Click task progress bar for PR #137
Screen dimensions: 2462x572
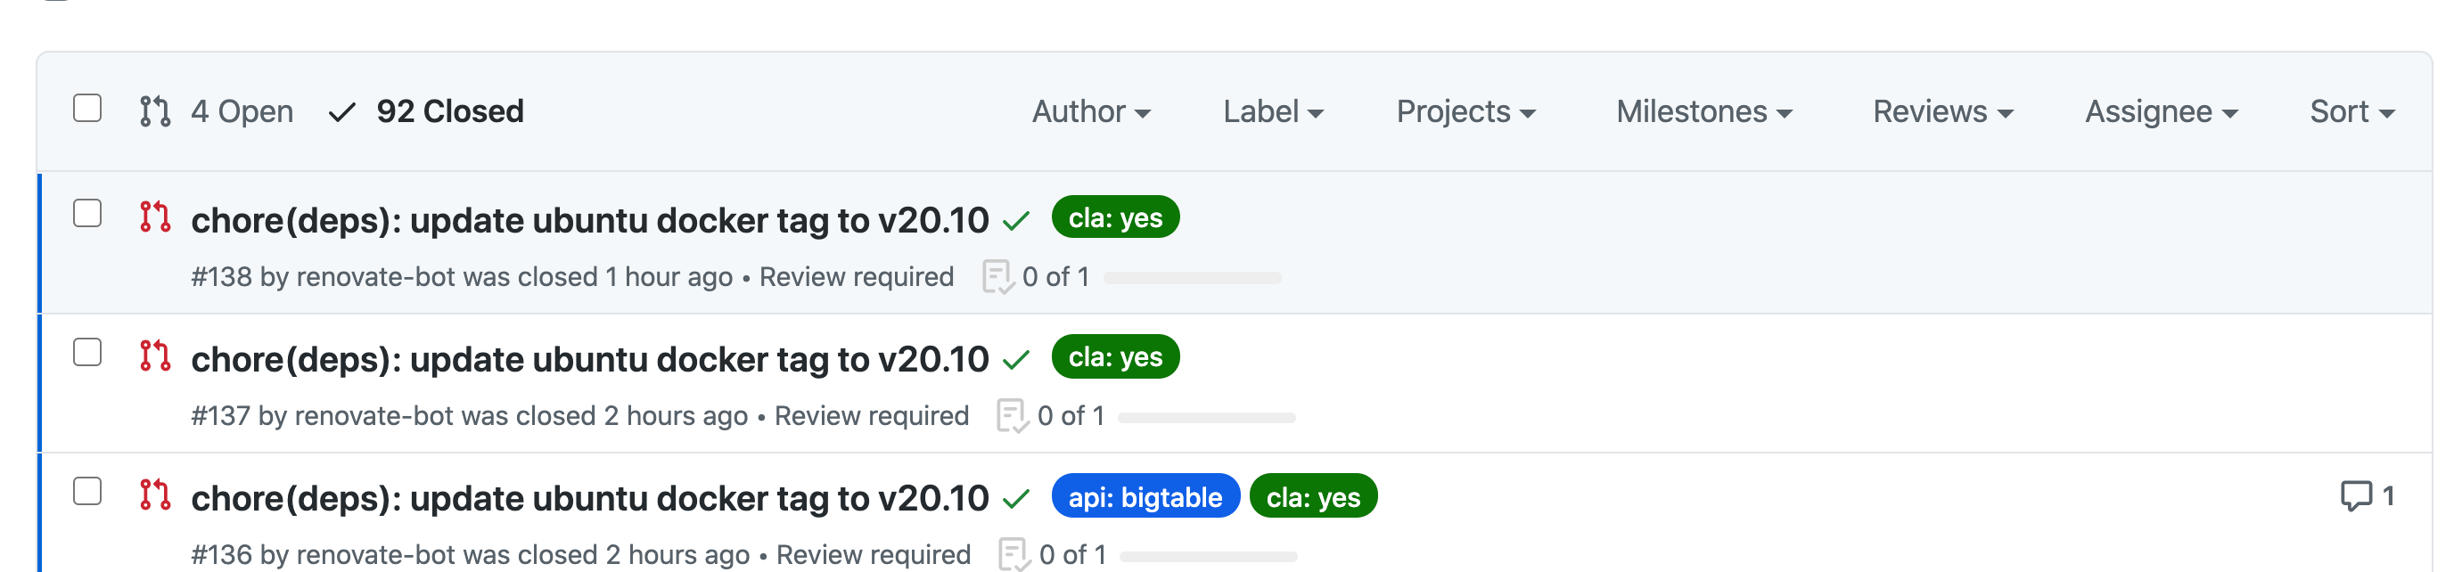coord(1206,417)
